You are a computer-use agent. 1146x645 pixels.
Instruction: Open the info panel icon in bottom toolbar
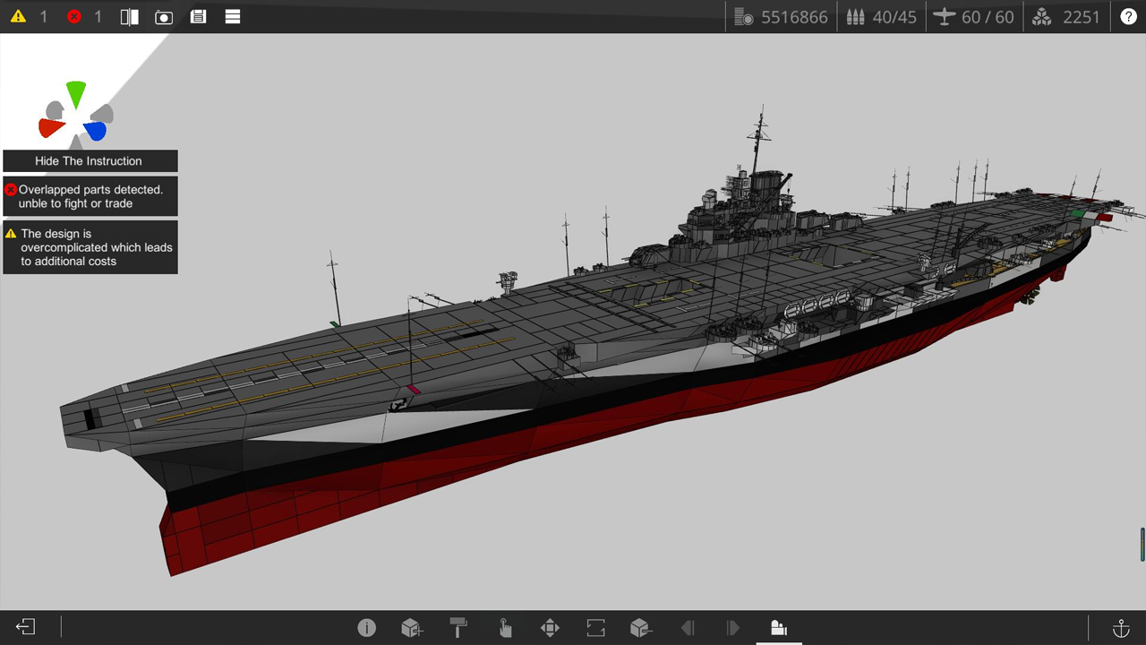366,627
